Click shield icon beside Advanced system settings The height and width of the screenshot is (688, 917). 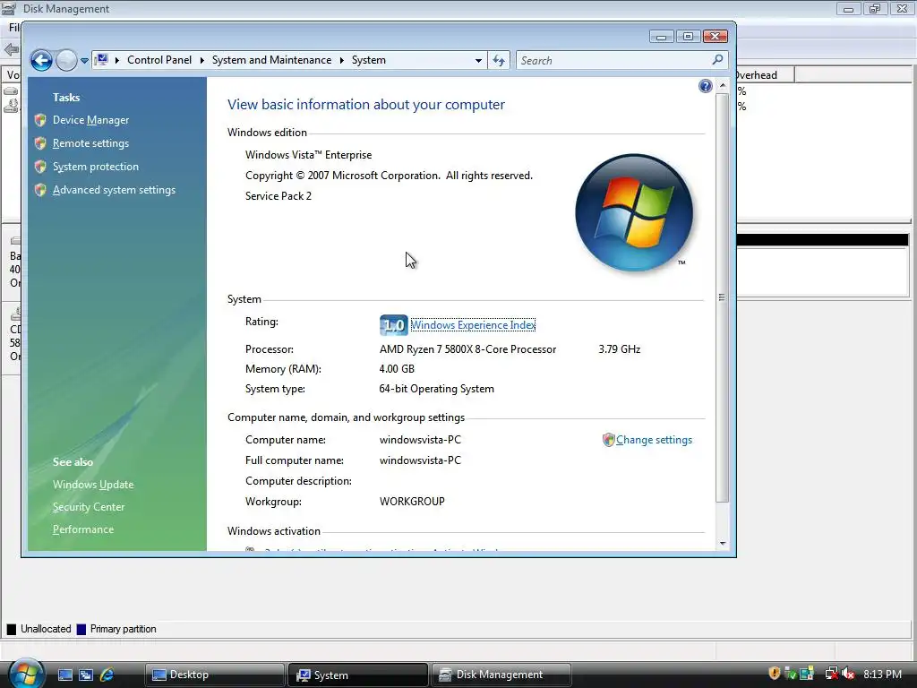tap(40, 190)
